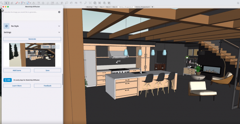Open the Arc tool dropdown arrow
This screenshot has height=124, width=240.
coord(25,3)
